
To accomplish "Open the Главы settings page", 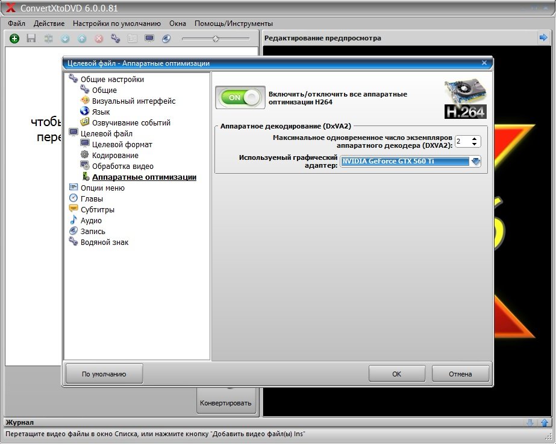I will pos(92,199).
